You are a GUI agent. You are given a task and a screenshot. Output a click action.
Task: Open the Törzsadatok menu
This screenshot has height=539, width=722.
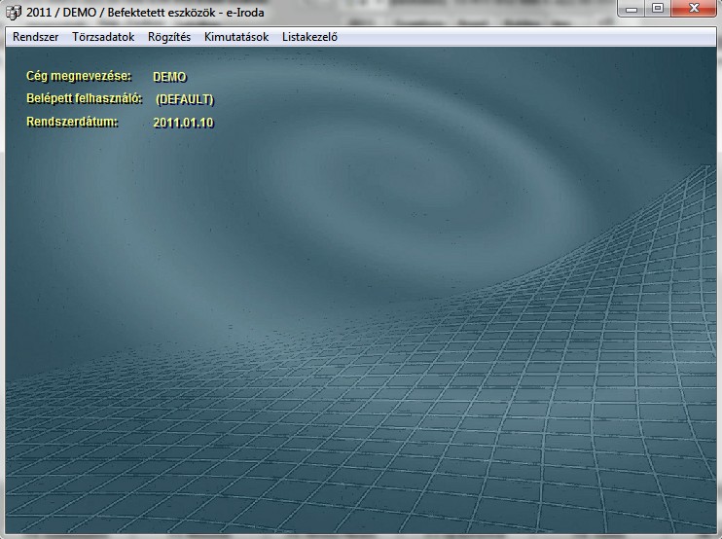point(103,37)
